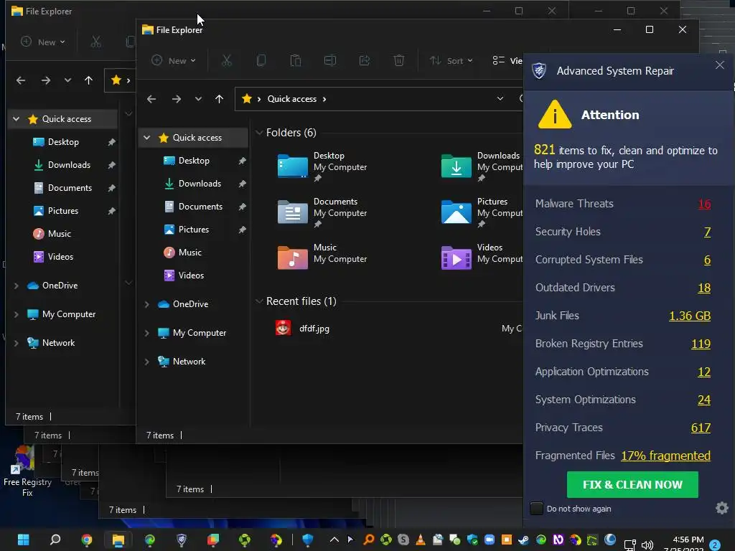Select Desktop in front window sidebar

(194, 161)
